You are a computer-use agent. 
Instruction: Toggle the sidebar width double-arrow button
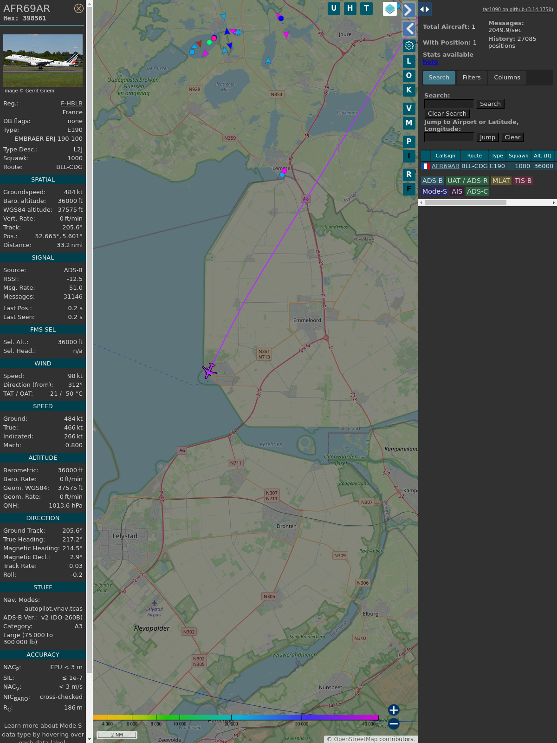pyautogui.click(x=425, y=9)
